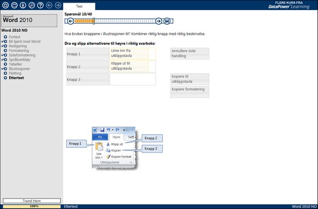
Task: Click the Fil tab in the illustration
Action: click(x=100, y=137)
